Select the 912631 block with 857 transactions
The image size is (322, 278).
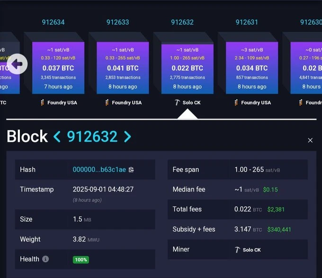pos(251,67)
